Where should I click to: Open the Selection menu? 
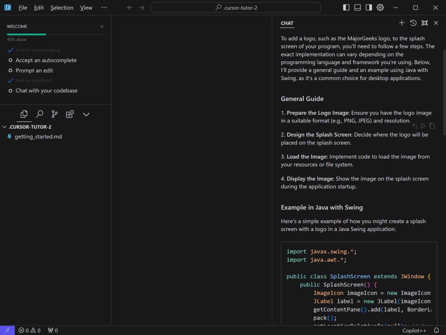62,8
